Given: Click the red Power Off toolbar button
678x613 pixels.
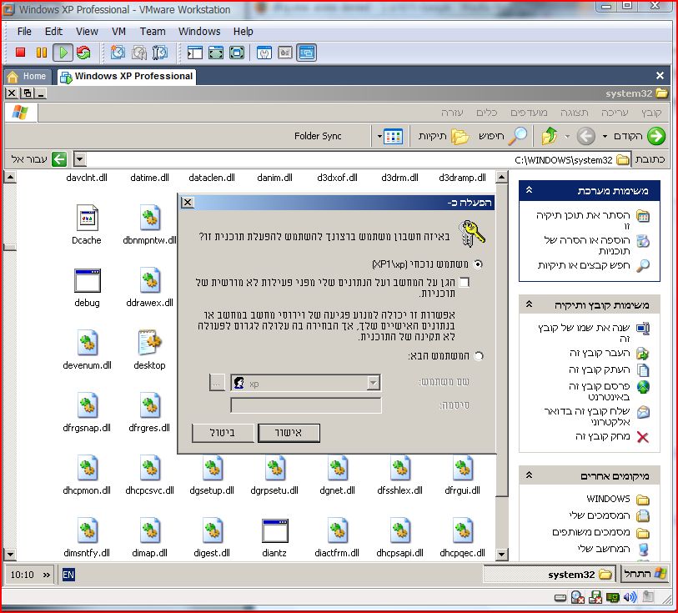Looking at the screenshot, I should pos(20,53).
